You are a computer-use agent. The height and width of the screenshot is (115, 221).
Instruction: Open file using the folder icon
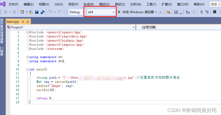(x=31, y=12)
